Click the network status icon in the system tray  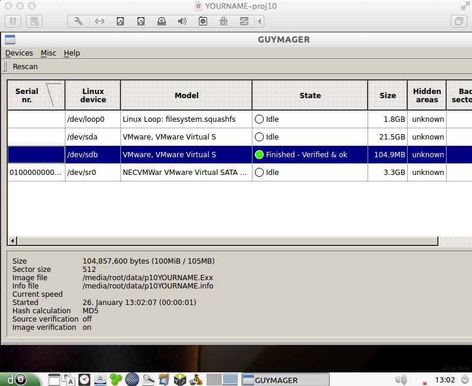coord(424,383)
